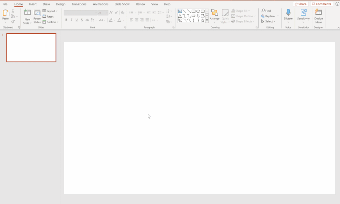340x204 pixels.
Task: Click the Paste clipboard icon
Action: click(6, 13)
